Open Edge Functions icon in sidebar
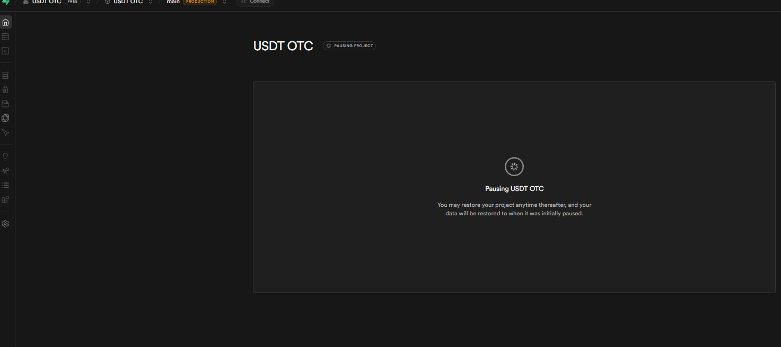781x347 pixels. tap(5, 118)
